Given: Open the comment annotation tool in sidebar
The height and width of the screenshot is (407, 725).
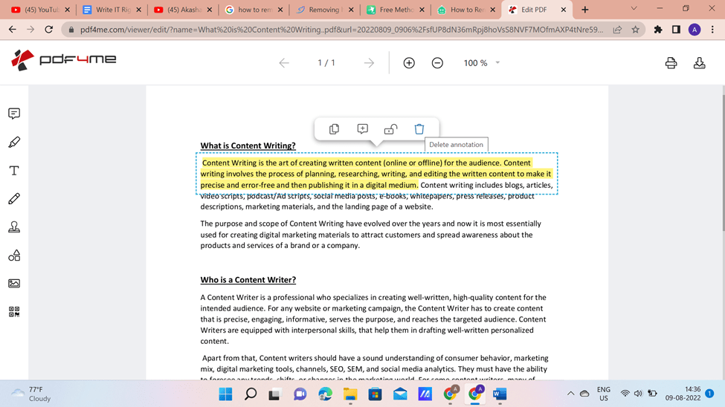Looking at the screenshot, I should point(14,114).
